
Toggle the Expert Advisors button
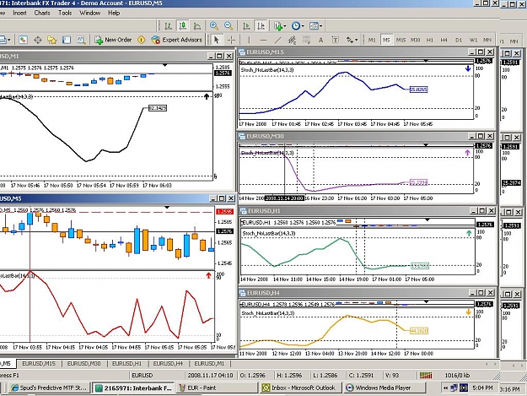tap(177, 40)
